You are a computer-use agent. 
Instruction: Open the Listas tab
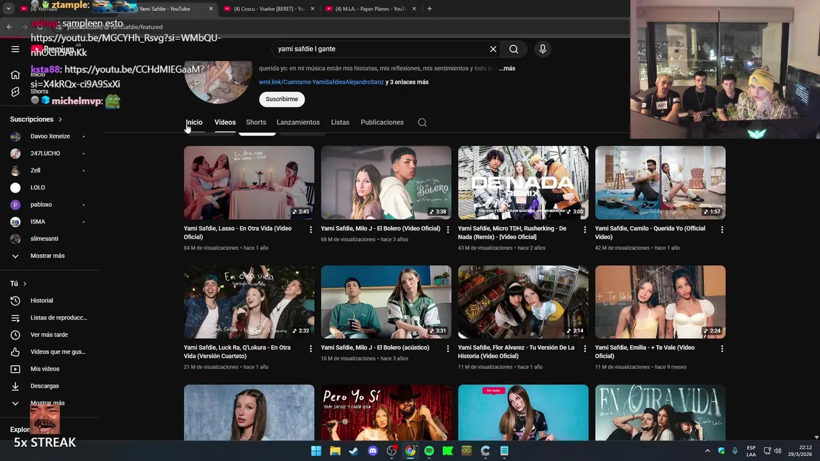[340, 122]
